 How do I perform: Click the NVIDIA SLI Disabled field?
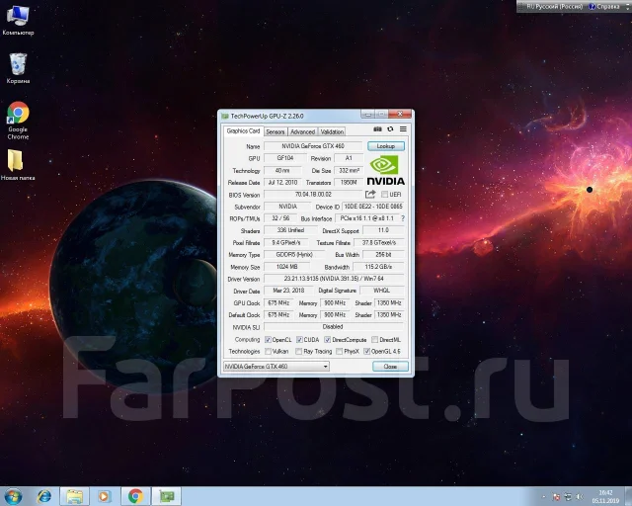(x=334, y=327)
